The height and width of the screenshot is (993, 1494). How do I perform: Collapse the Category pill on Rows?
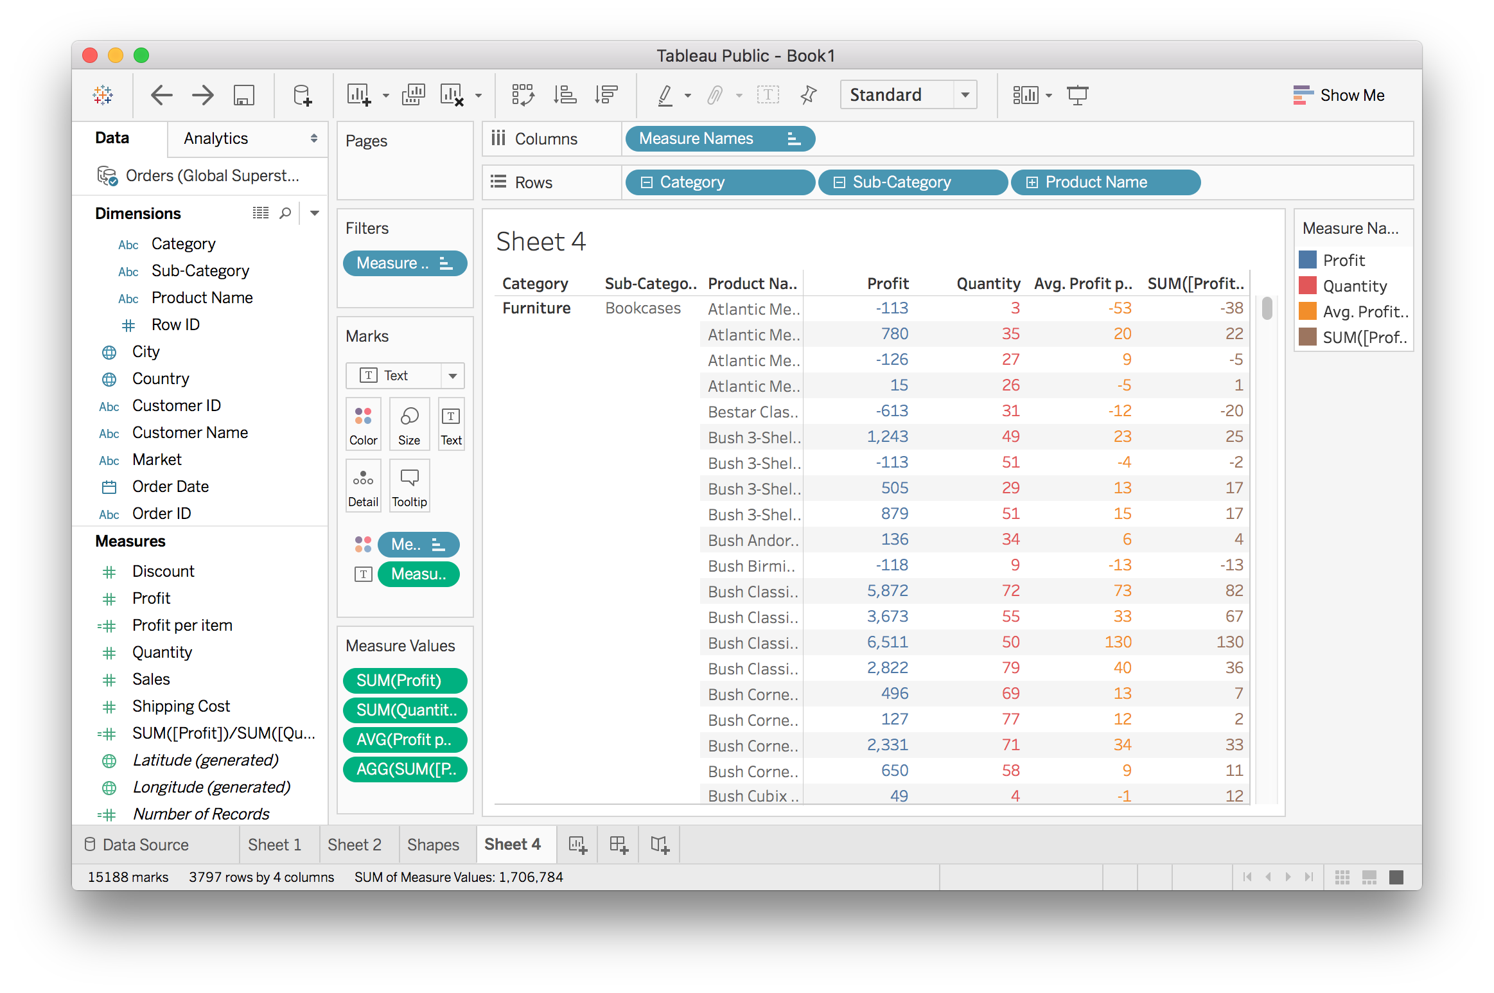click(647, 182)
